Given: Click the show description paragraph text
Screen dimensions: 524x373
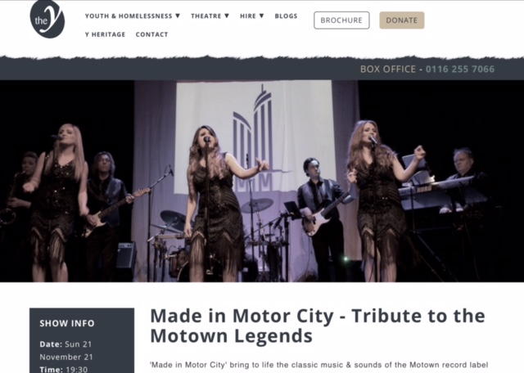Looking at the screenshot, I should tap(318, 365).
